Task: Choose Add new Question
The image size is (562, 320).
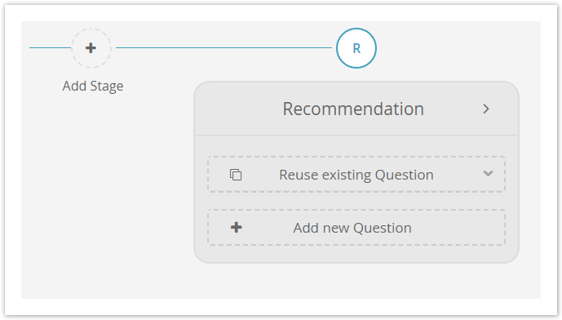Action: click(x=356, y=228)
